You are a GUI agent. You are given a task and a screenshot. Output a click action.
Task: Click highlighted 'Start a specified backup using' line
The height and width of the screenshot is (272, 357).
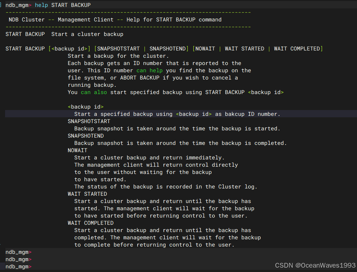coord(177,114)
